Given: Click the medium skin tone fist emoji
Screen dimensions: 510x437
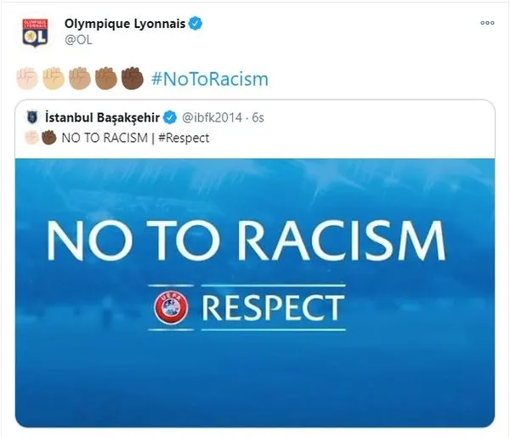Looking at the screenshot, I should coord(80,78).
